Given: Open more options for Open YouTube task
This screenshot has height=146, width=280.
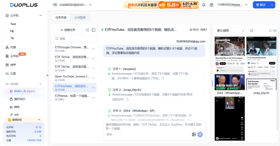Looking at the screenshot, I should 93,78.
